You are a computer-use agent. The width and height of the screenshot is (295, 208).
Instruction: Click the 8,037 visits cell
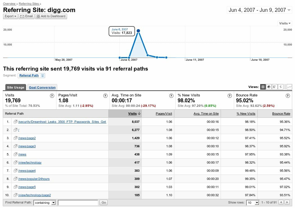click(125, 122)
